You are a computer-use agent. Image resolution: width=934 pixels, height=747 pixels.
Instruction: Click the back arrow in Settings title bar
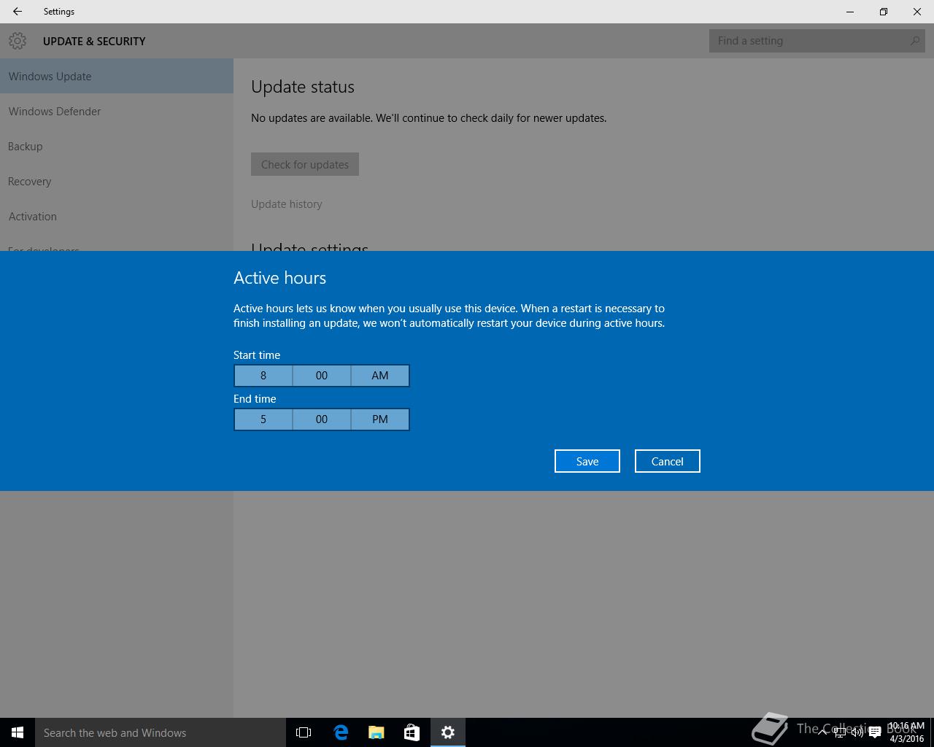[18, 12]
